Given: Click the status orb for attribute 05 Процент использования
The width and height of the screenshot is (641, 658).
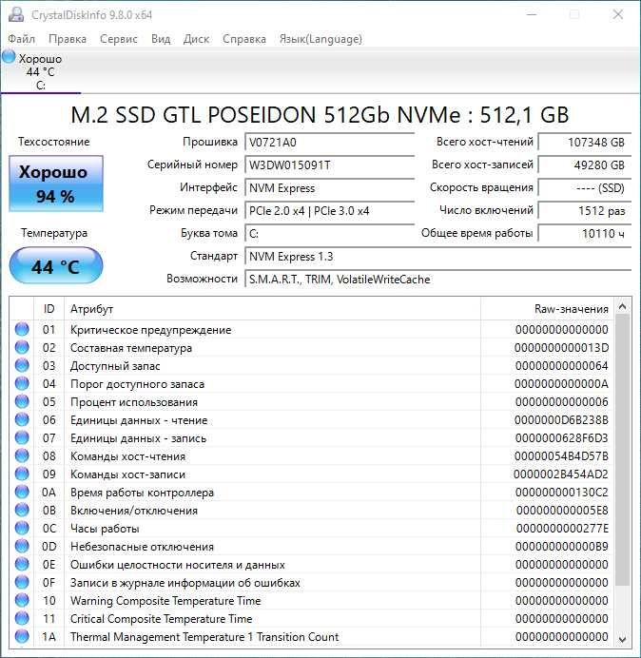Looking at the screenshot, I should [x=22, y=401].
